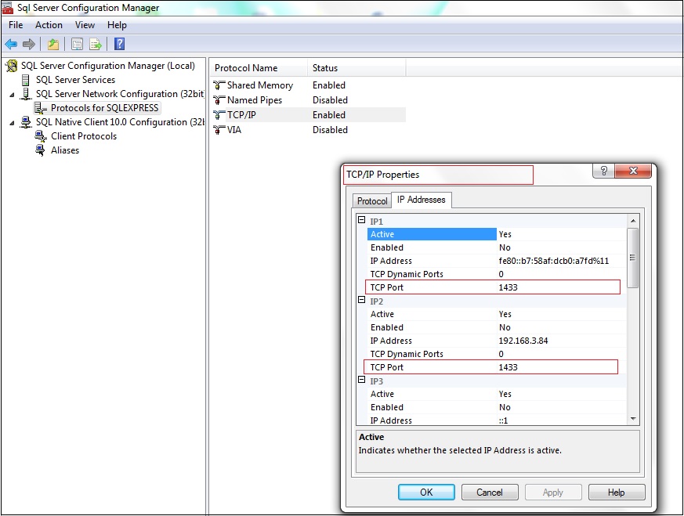Click the Status column header
Image resolution: width=684 pixels, height=516 pixels.
[356, 68]
